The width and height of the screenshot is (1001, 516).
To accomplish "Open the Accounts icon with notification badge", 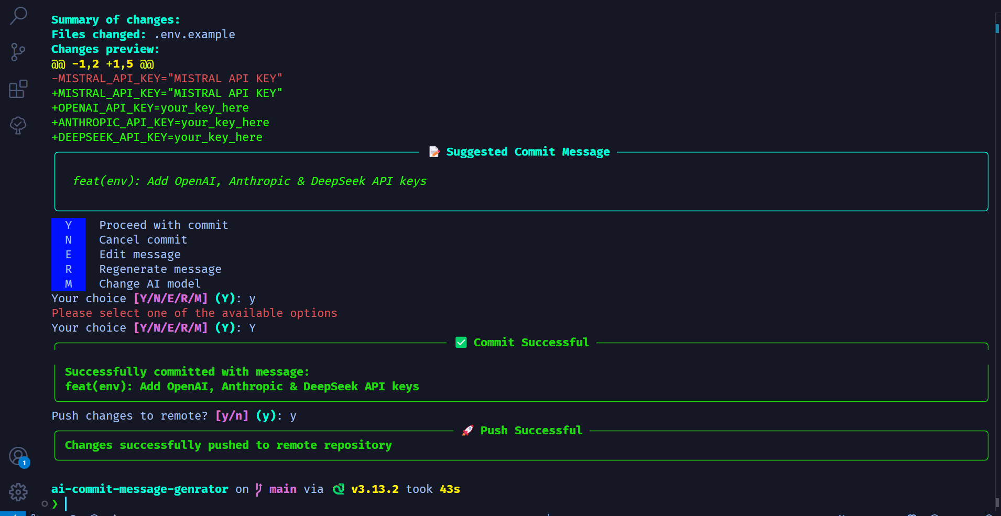I will (x=18, y=456).
